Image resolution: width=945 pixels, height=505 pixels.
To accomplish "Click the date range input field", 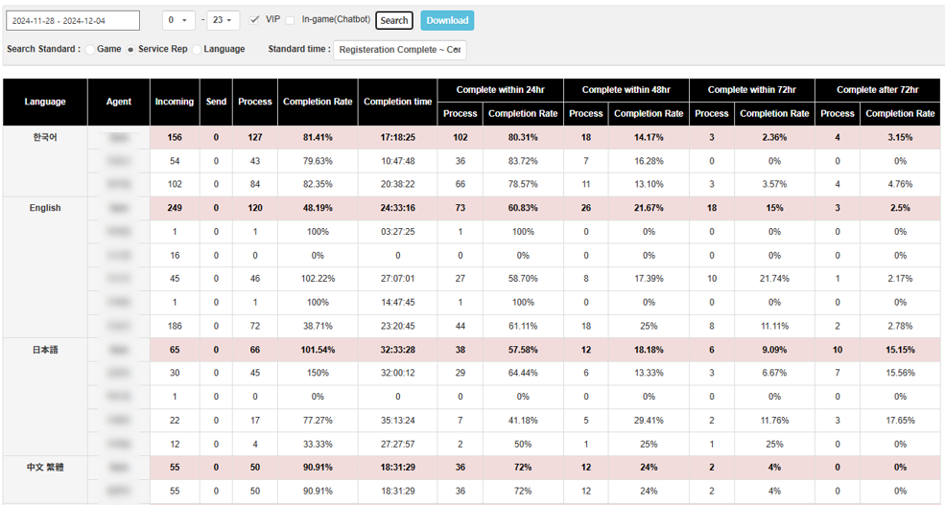I will pyautogui.click(x=73, y=20).
